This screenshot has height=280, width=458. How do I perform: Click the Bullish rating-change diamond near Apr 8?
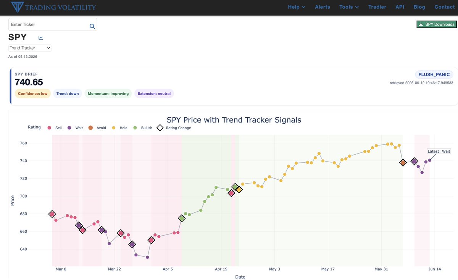click(182, 218)
